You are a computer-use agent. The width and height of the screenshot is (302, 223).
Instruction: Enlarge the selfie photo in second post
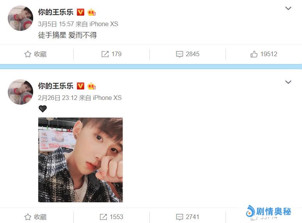pyautogui.click(x=80, y=160)
